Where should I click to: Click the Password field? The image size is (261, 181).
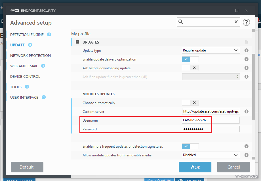(x=211, y=129)
